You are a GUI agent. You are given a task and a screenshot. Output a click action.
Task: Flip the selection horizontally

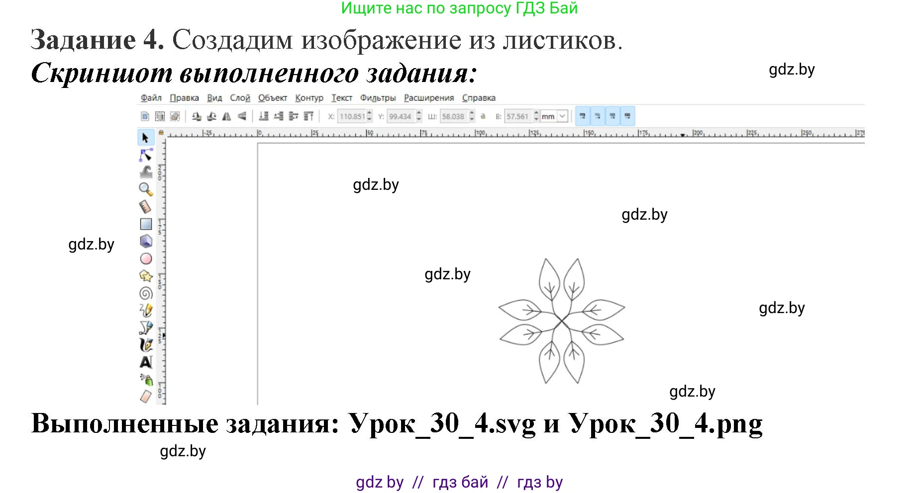tap(227, 116)
